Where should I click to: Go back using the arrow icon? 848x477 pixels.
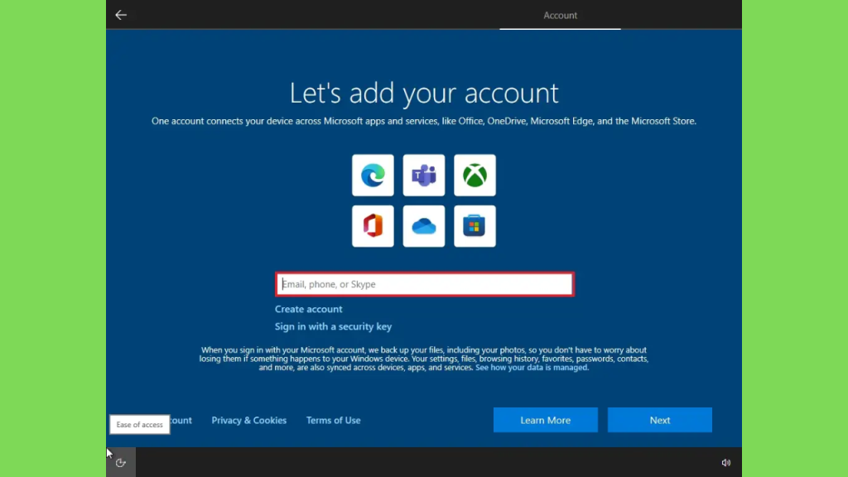(x=121, y=15)
